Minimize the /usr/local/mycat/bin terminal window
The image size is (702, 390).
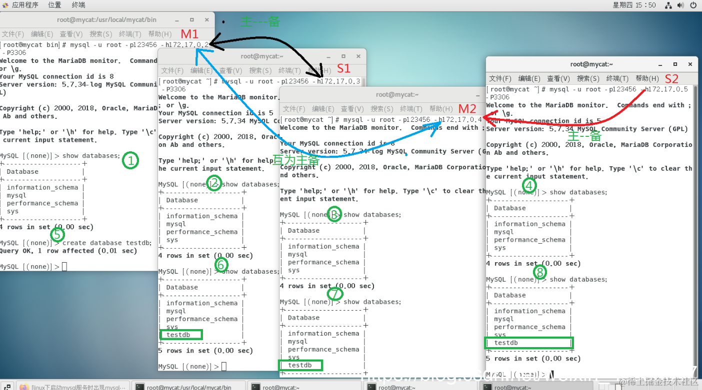coord(177,20)
